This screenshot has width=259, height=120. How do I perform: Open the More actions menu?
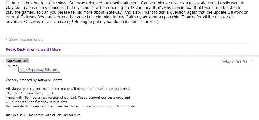click(x=56, y=49)
